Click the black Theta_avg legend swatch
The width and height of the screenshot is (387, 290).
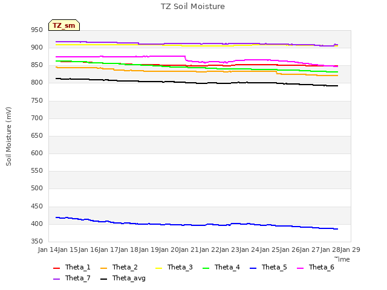(x=103, y=279)
